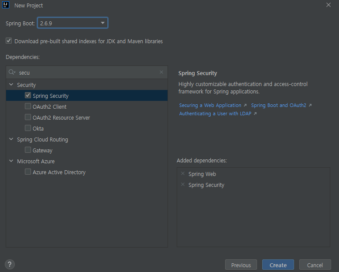Screen dimensions: 339x272
Task: Open external link arrow next to Authenticating a User with LDAP
Action: coord(255,114)
